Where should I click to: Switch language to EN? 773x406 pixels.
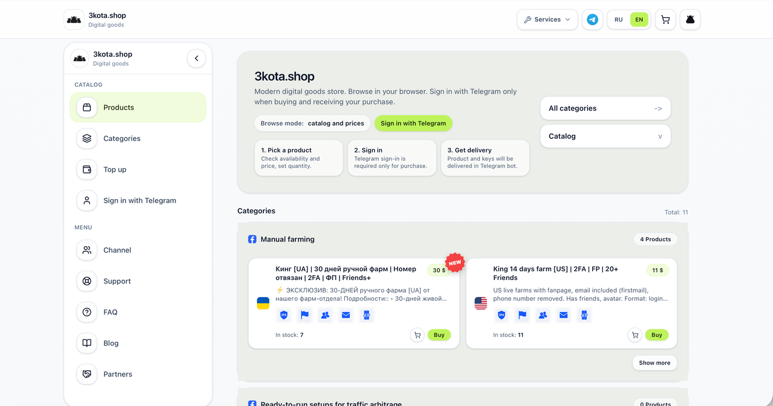click(x=639, y=20)
